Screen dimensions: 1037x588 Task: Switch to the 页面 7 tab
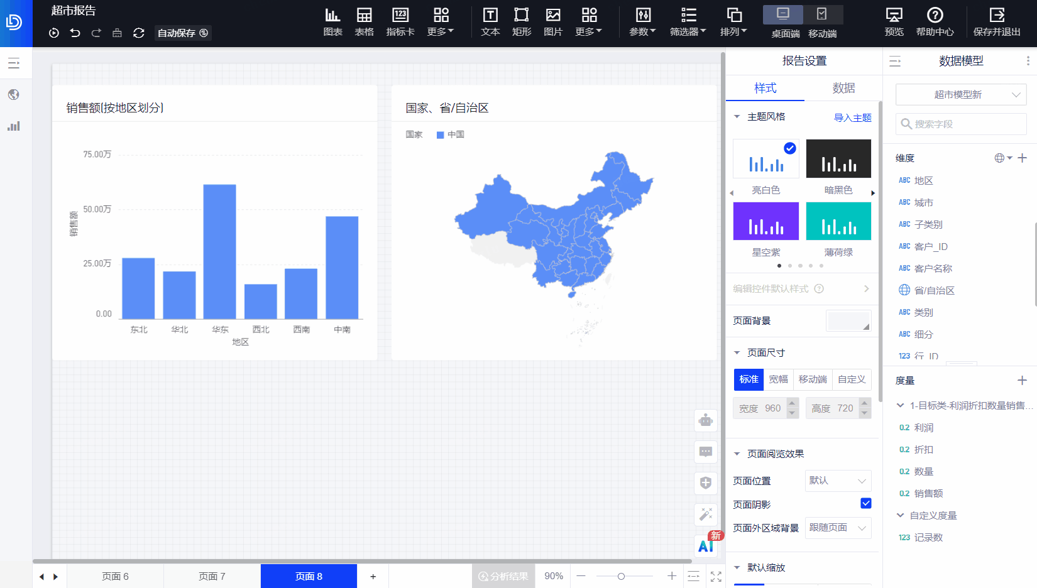(x=212, y=576)
